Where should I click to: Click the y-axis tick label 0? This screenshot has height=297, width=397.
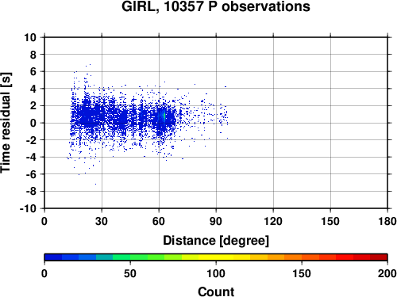pos(33,123)
